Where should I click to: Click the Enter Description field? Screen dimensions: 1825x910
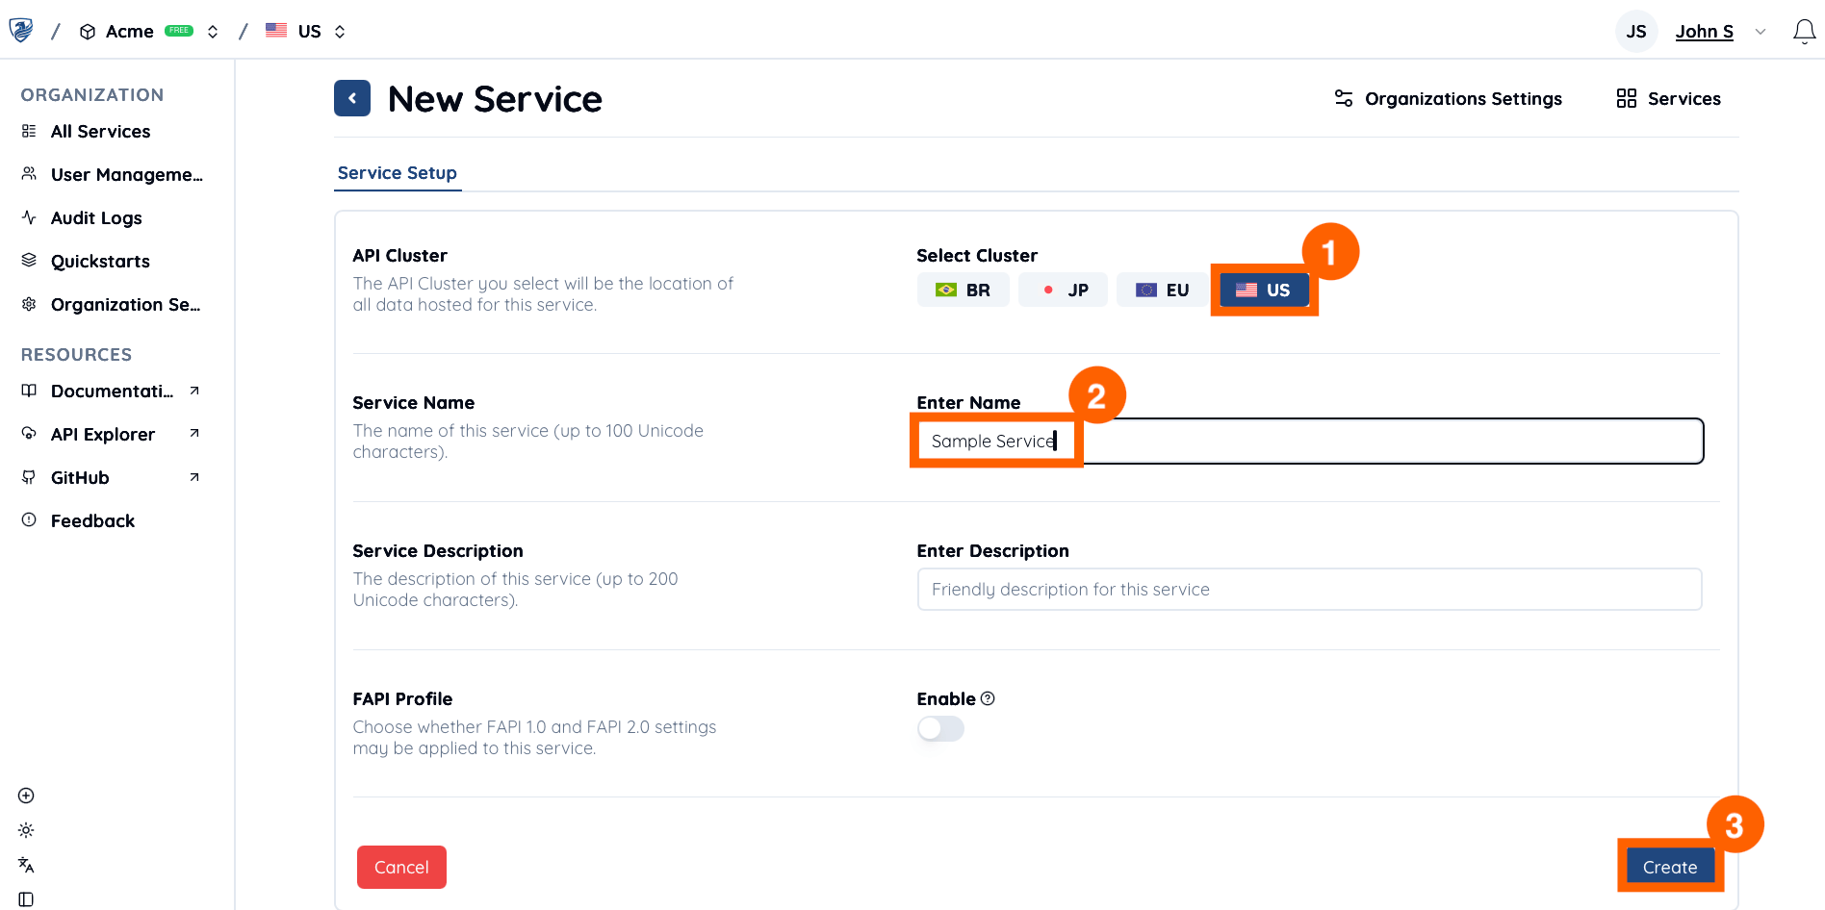[1310, 589]
